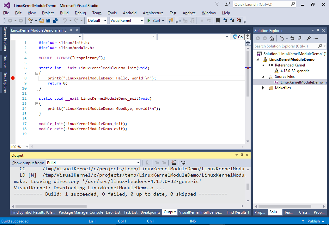Viewport: 329px width, 225px height.
Task: Click the Home icon in Solution Explorer
Action: pyautogui.click(x=272, y=38)
